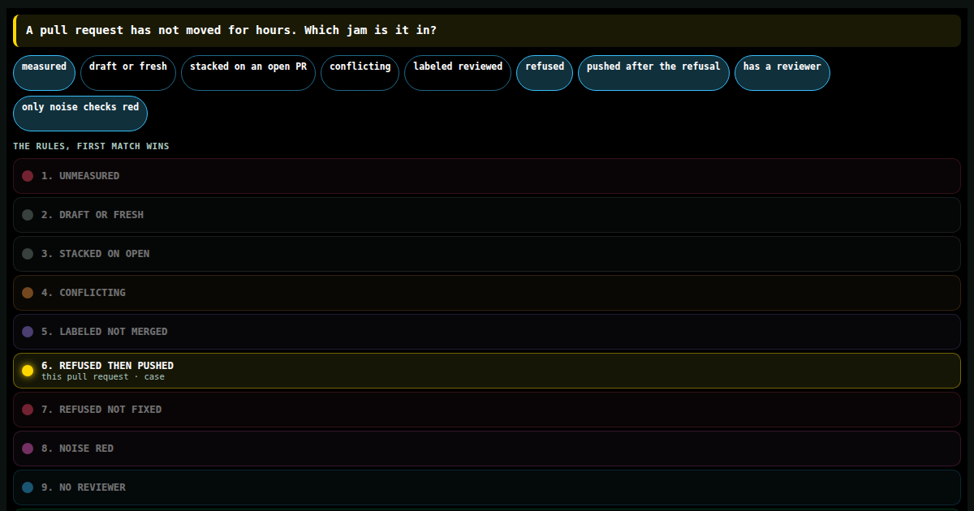Disable the 'refused' chip
Viewport: 974px width, 511px height.
pyautogui.click(x=545, y=73)
